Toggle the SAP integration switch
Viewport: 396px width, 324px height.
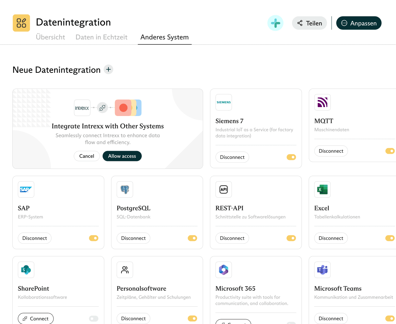94,238
